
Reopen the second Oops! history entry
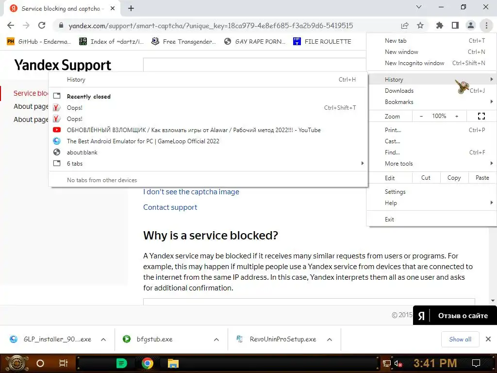click(208, 119)
